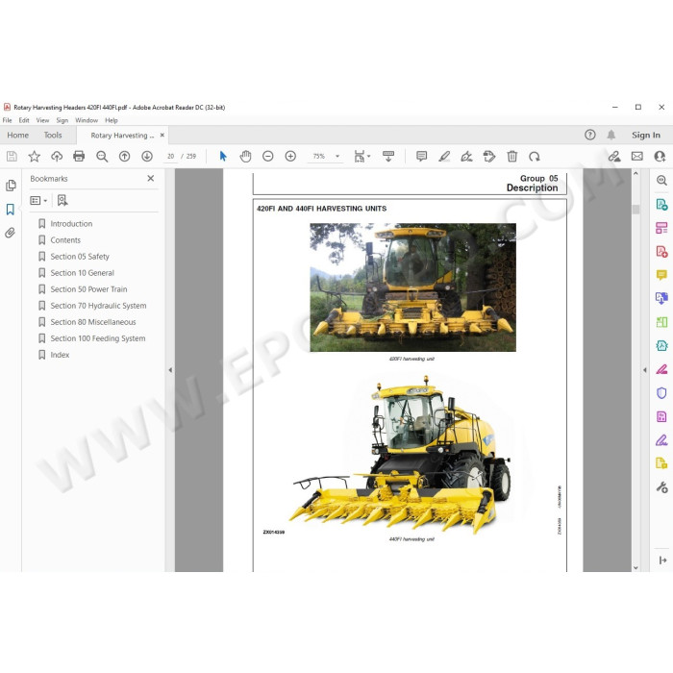The image size is (673, 673).
Task: Select the Rotary Harvesting document tab
Action: click(122, 136)
